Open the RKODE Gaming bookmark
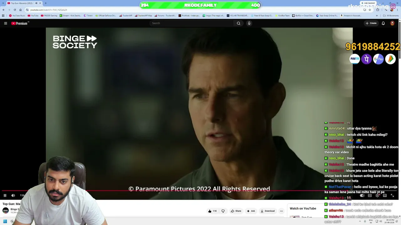Viewport: 401px width, 225px height. 49,16
